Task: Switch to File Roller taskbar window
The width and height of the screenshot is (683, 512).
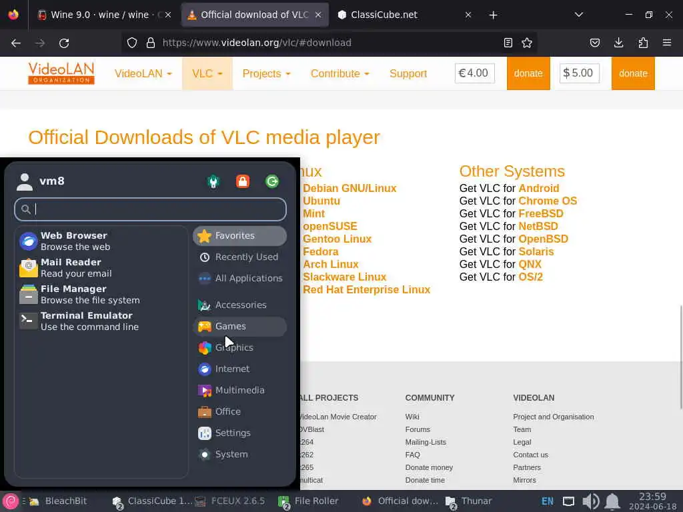Action: [309, 501]
